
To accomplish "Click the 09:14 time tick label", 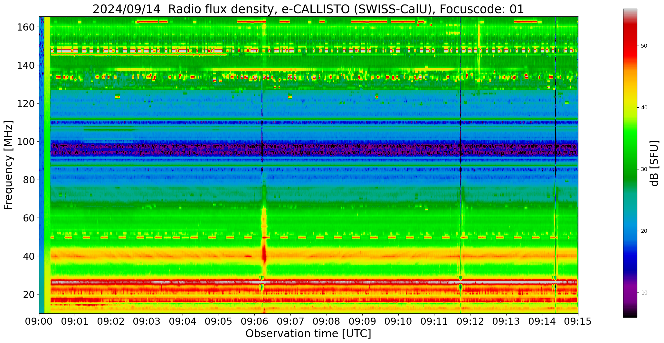I will [542, 322].
